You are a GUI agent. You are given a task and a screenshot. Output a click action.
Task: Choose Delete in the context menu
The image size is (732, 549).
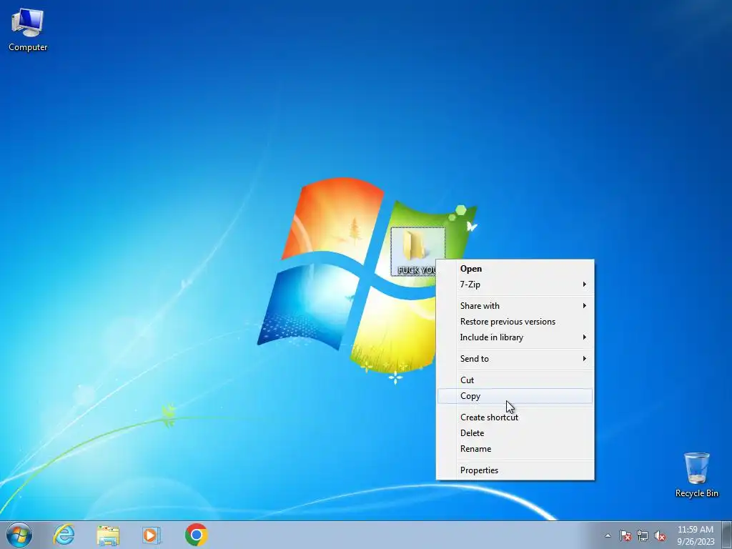coord(515,433)
